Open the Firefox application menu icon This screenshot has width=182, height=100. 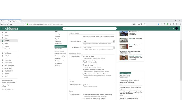(180, 24)
